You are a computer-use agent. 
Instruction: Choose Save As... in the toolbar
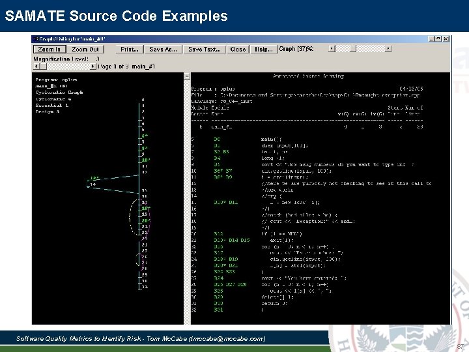(163, 49)
